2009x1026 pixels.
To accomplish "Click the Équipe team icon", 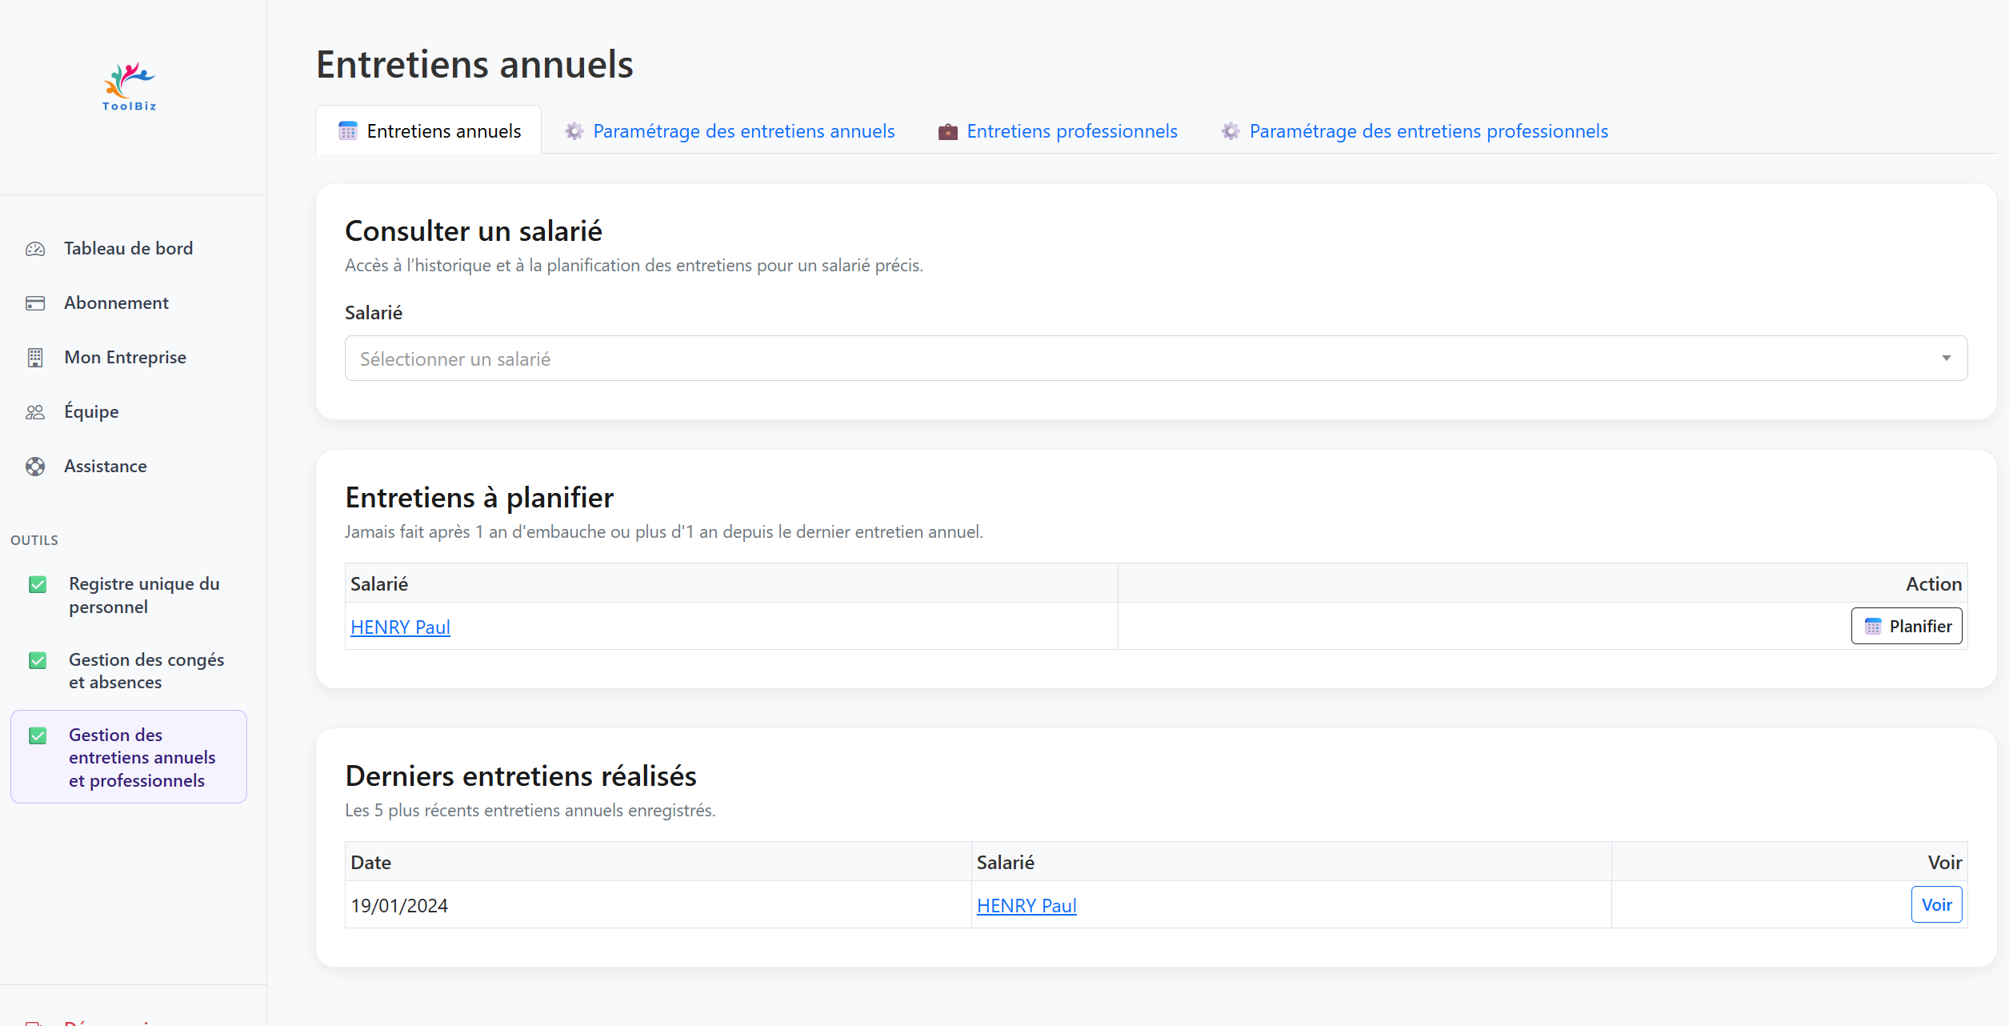I will click(35, 411).
